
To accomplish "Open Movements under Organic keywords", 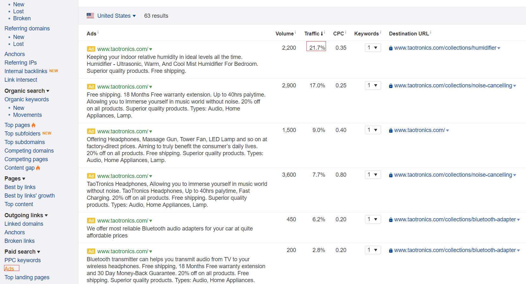I will (28, 115).
